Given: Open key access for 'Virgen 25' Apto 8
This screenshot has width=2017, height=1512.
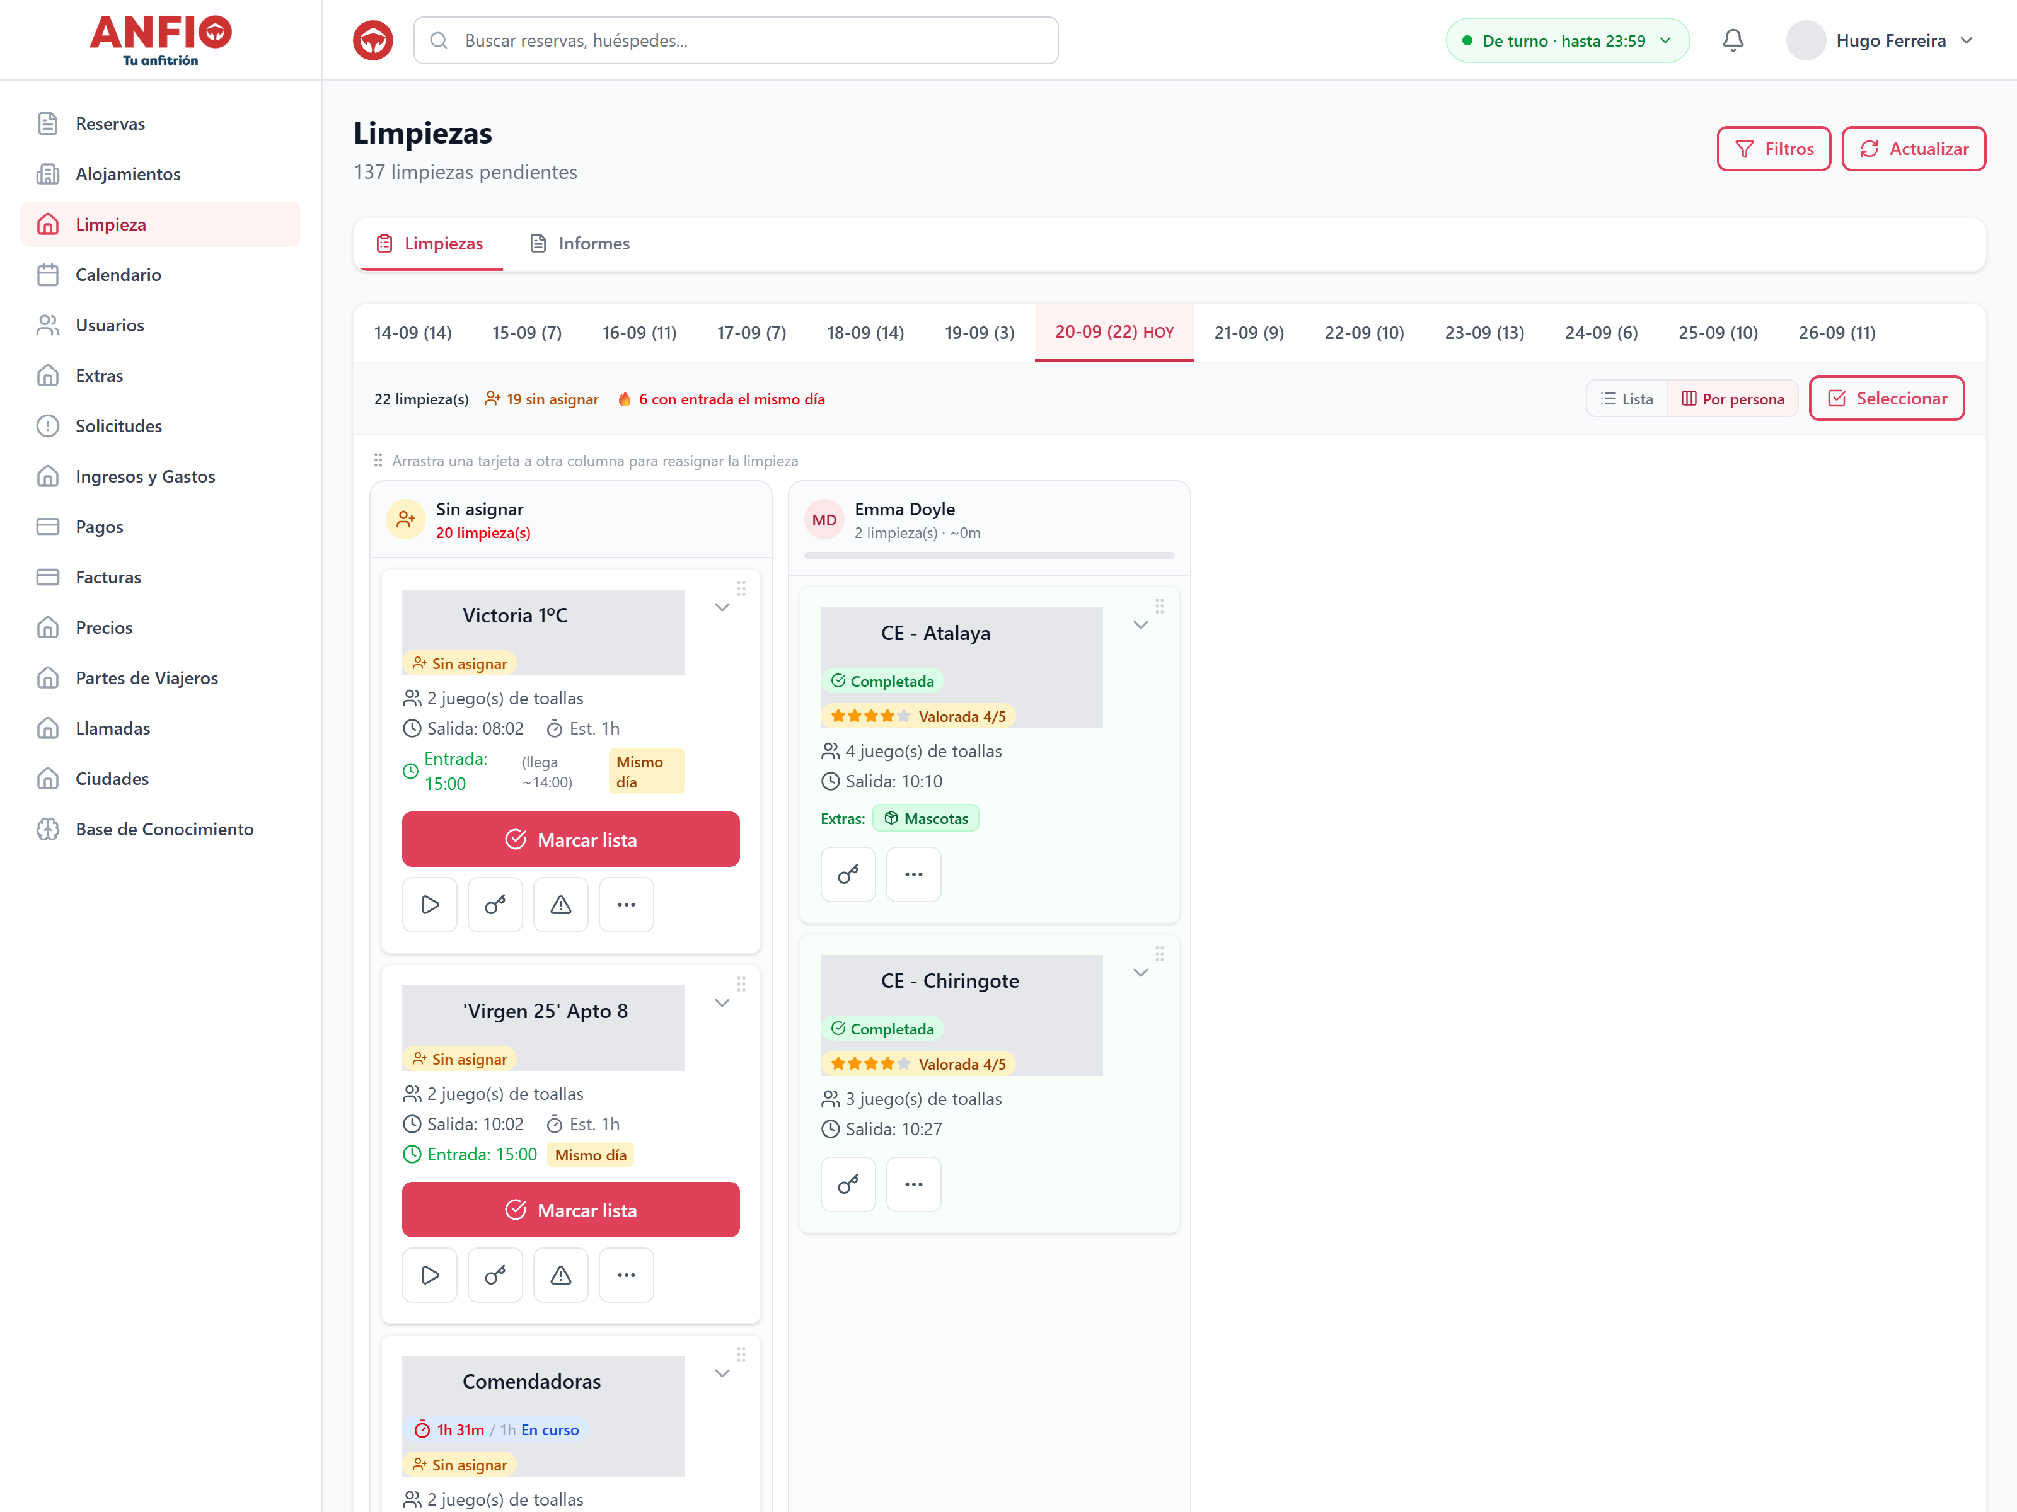Looking at the screenshot, I should pos(495,1274).
